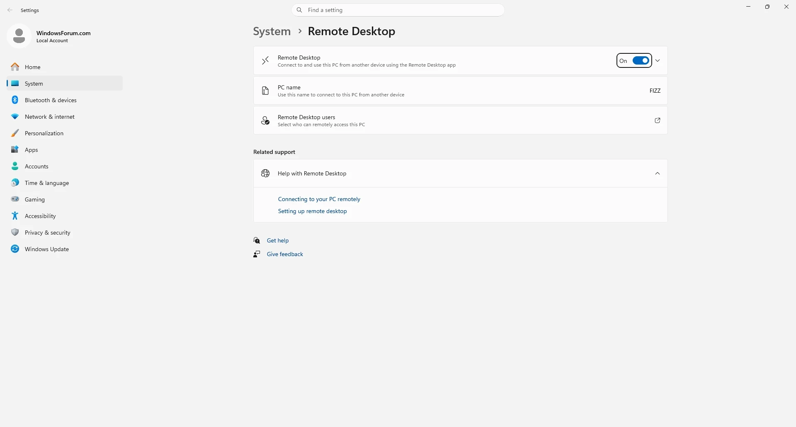Screen dimensions: 796x427
Task: Open Accounts settings category
Action: (x=65, y=166)
